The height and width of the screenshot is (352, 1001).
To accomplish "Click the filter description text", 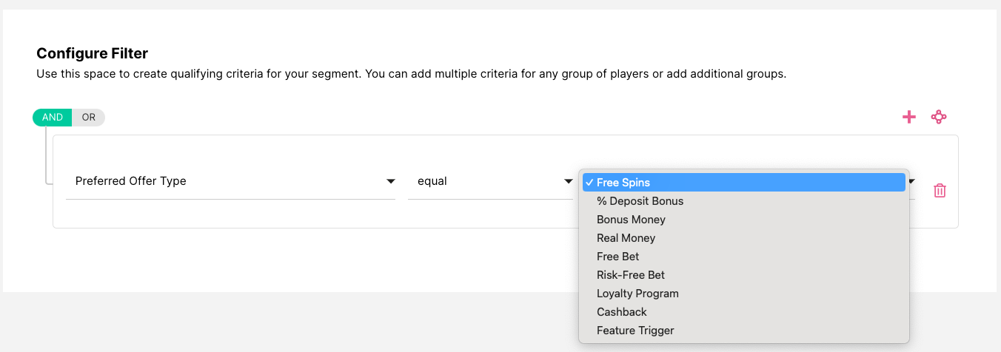I will 411,75.
